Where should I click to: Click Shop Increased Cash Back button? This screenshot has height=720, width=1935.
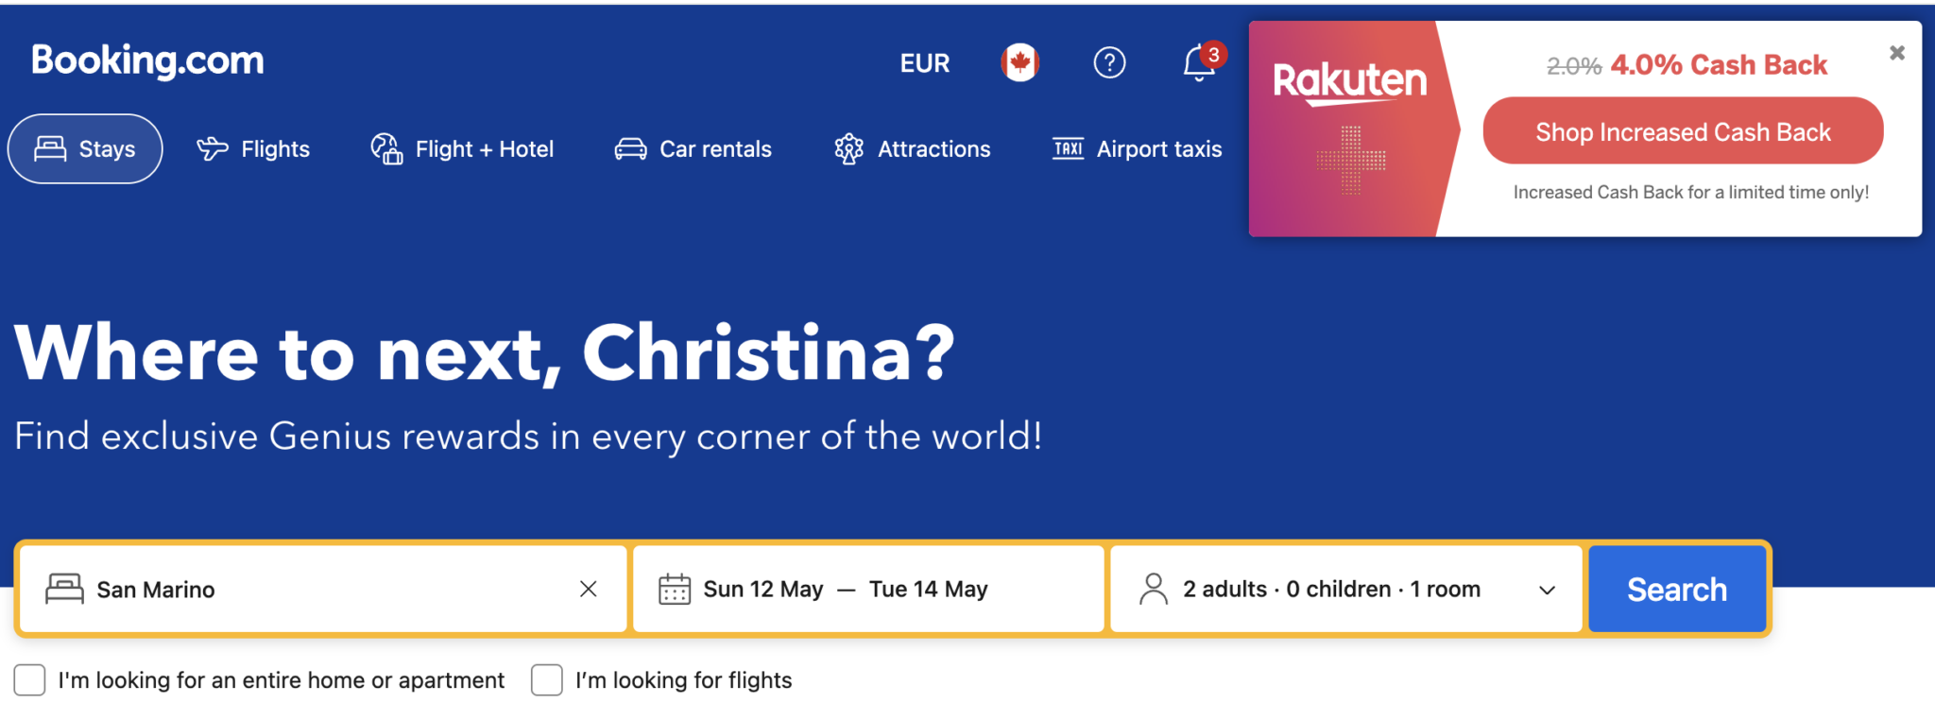click(x=1683, y=132)
